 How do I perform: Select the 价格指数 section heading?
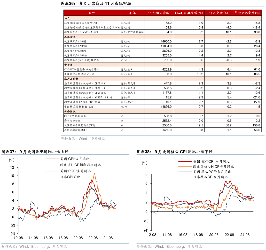(x=69, y=111)
